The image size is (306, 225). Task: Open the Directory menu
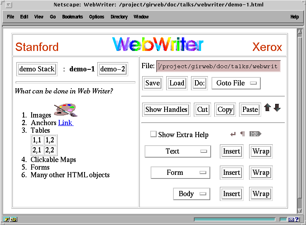point(119,17)
